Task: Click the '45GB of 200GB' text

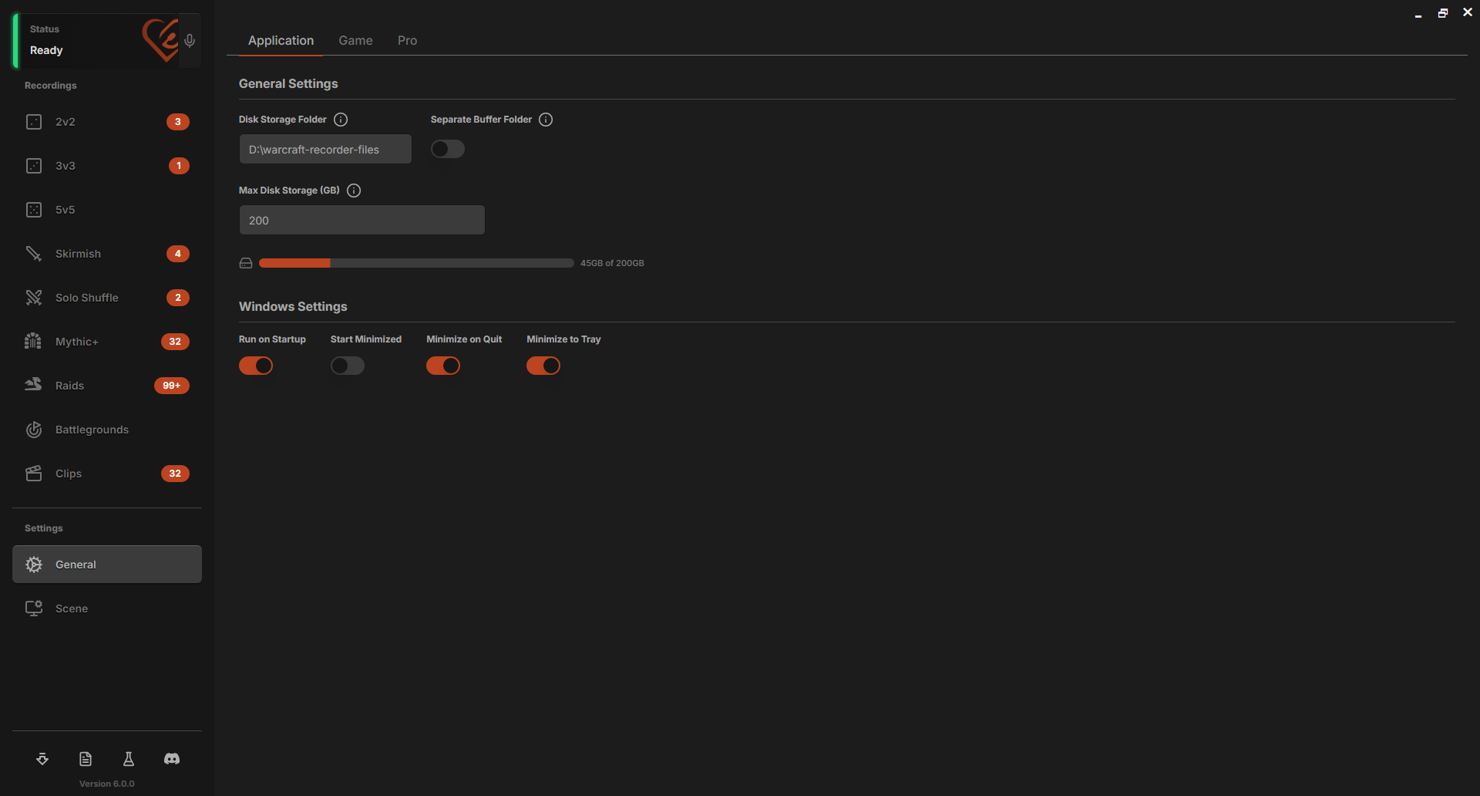Action: (612, 263)
